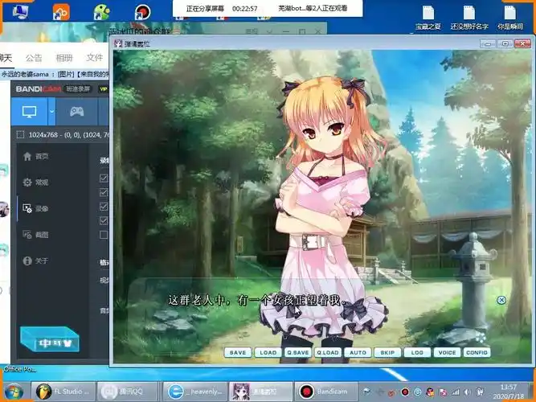Select Bandicam screen recording mode icon
Image resolution: width=536 pixels, height=402 pixels.
[29, 111]
